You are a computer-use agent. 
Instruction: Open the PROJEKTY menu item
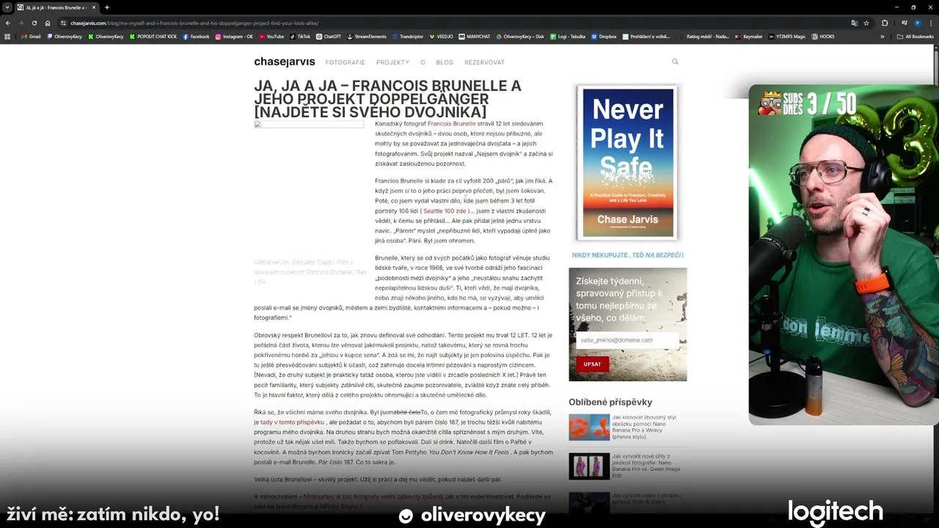pyautogui.click(x=392, y=62)
